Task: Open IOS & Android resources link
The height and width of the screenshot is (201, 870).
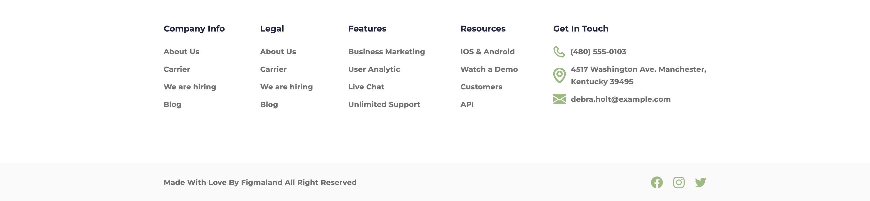Action: coord(487,52)
